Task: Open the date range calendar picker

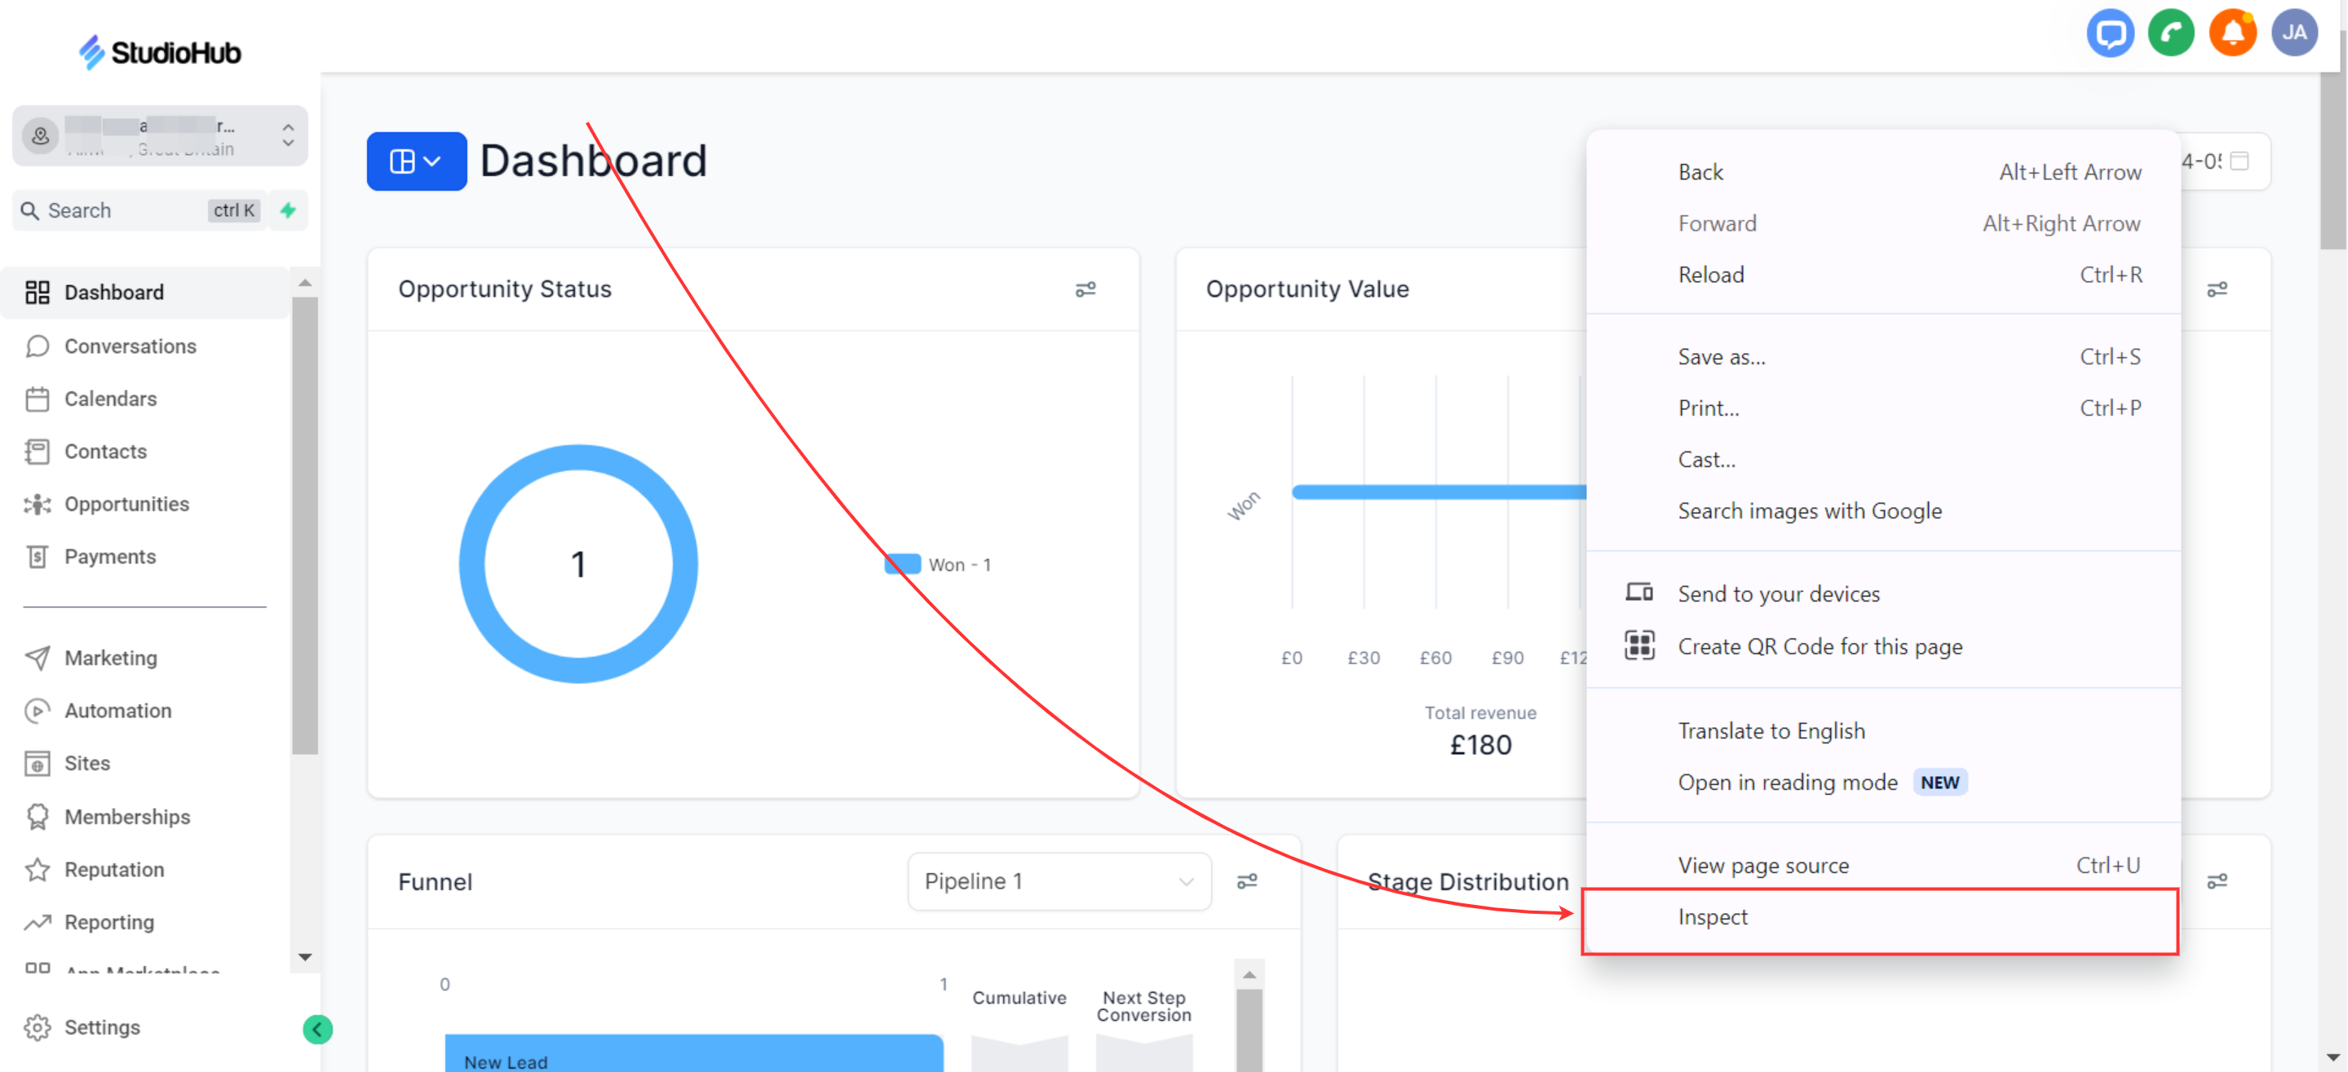Action: click(x=2240, y=161)
